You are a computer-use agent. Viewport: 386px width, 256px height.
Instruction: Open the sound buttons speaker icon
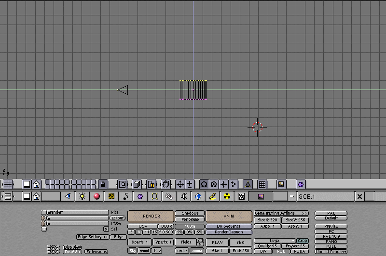click(x=183, y=196)
